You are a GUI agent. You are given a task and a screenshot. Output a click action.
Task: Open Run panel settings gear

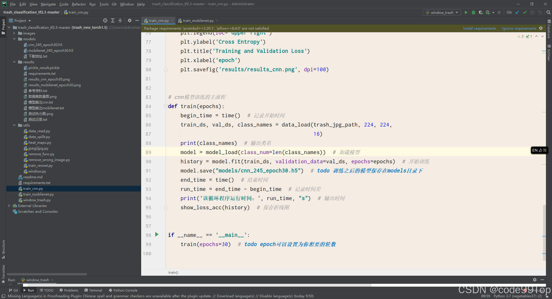point(535,280)
